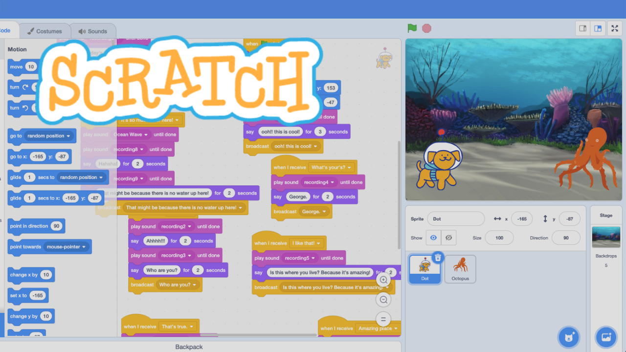Edit the sprite Size field
Screen dimensions: 626x352
coord(499,238)
